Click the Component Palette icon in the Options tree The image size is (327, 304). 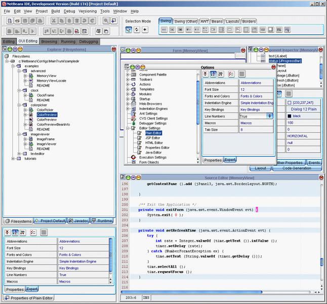[134, 74]
